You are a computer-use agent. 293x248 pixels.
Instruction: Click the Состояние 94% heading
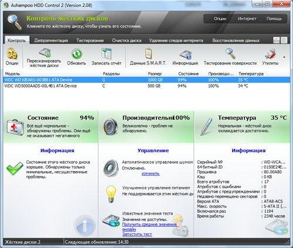(x=61, y=118)
